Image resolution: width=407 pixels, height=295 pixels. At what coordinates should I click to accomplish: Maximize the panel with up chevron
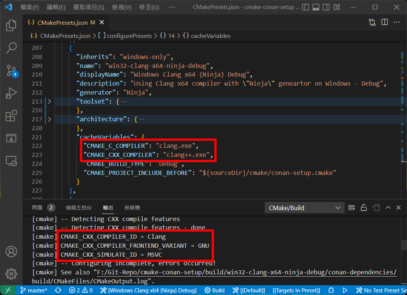(x=388, y=208)
